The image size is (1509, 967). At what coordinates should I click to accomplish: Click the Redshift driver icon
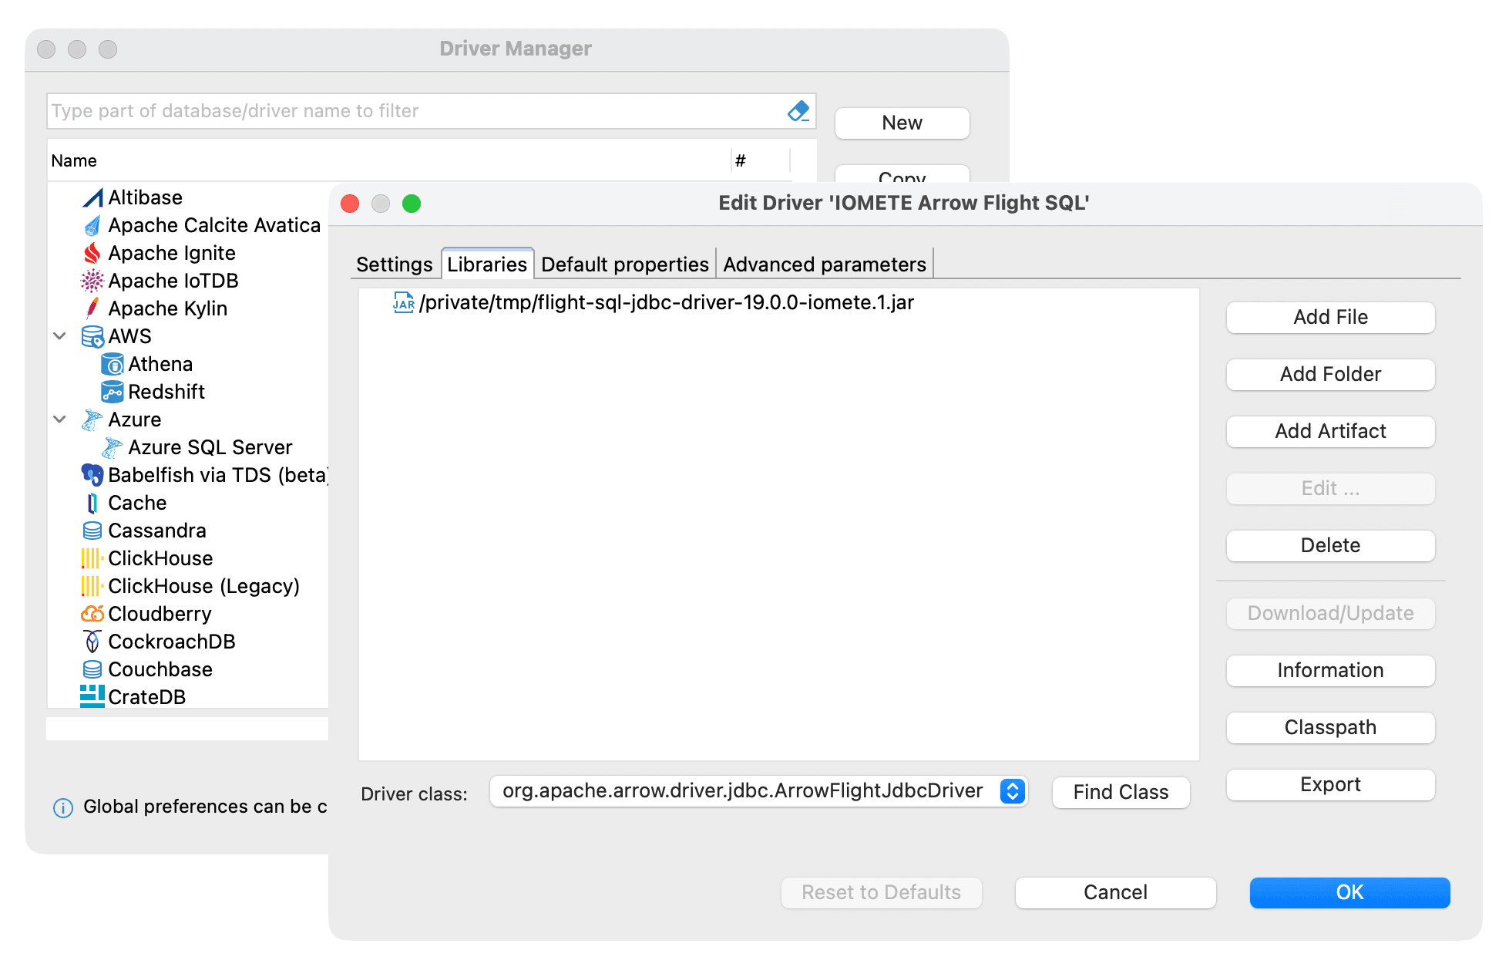[x=113, y=393]
